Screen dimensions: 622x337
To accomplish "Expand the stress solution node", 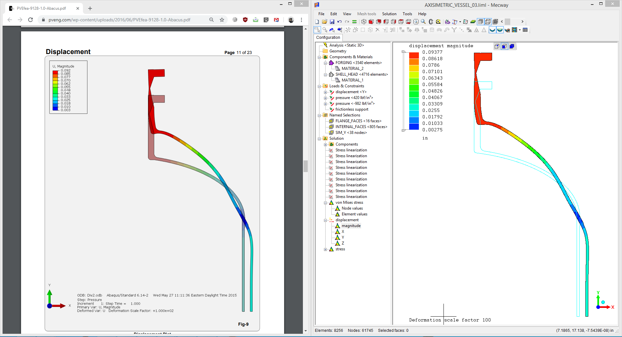I will (x=326, y=249).
